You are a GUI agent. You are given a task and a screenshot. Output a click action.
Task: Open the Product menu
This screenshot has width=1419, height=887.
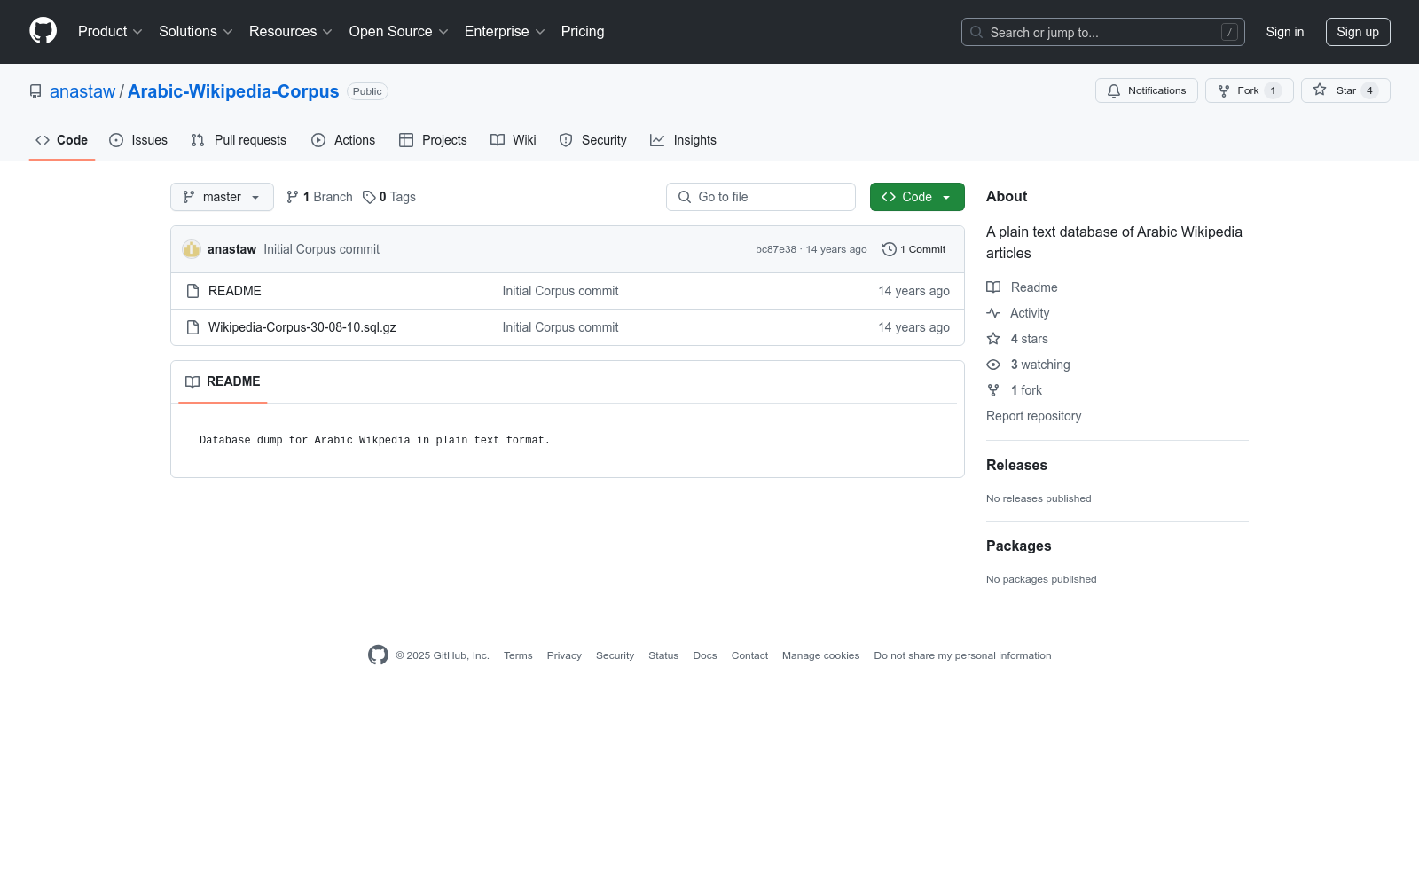(x=110, y=31)
